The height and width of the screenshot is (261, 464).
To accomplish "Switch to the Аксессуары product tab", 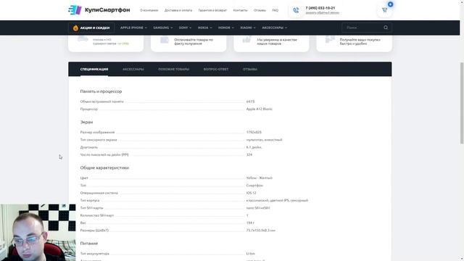I will pos(133,70).
